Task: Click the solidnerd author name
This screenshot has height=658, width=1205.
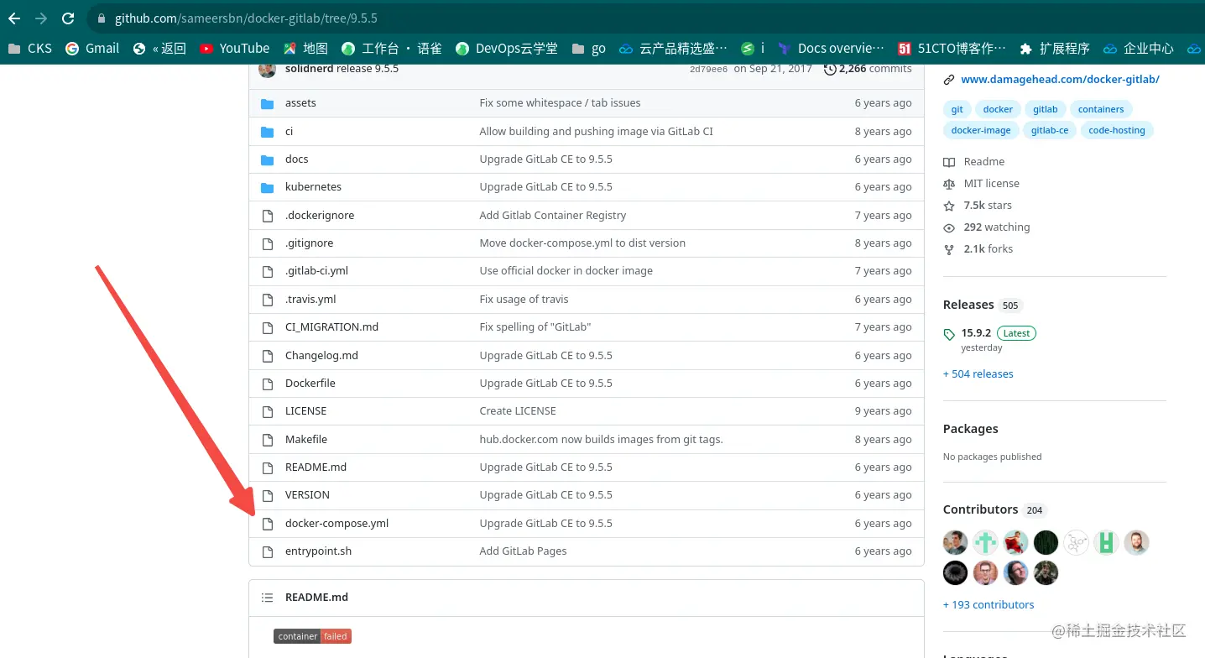Action: coord(309,69)
